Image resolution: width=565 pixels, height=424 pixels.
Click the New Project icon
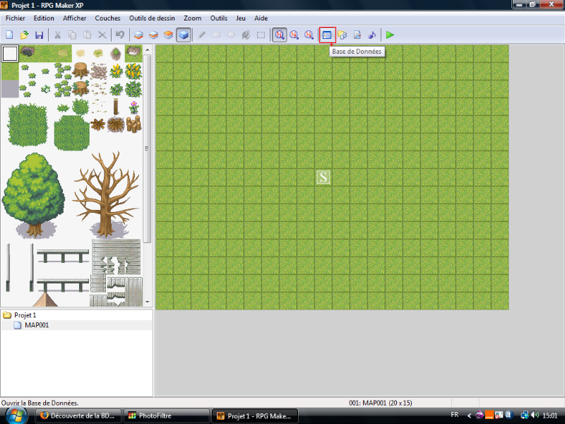point(9,35)
